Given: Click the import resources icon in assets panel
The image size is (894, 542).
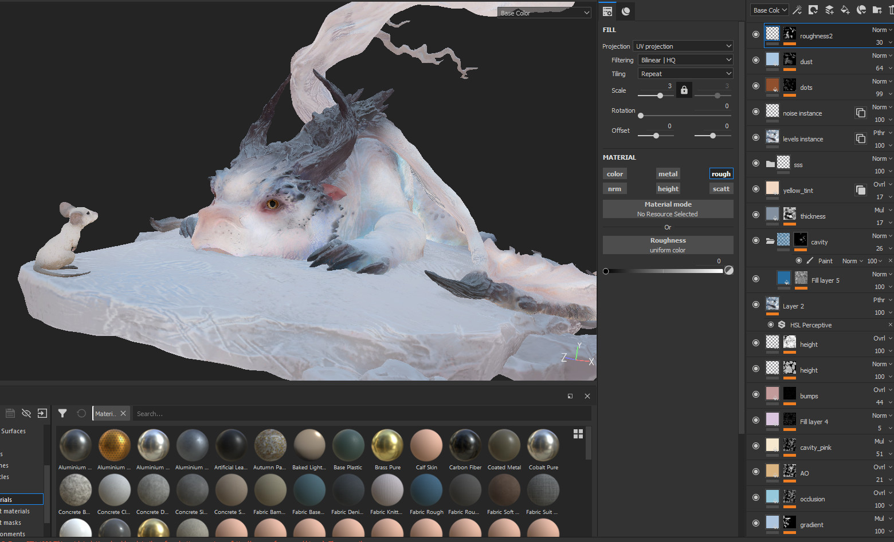Looking at the screenshot, I should click(x=42, y=413).
